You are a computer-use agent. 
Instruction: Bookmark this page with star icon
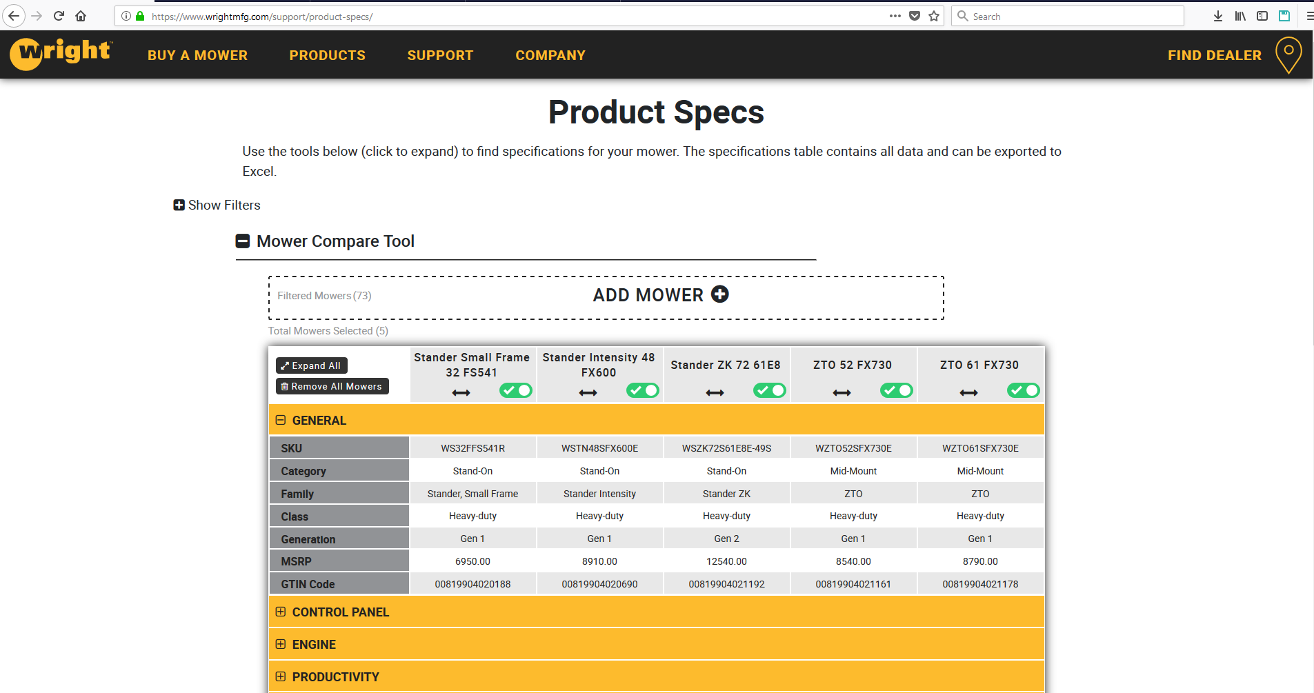[x=934, y=16]
